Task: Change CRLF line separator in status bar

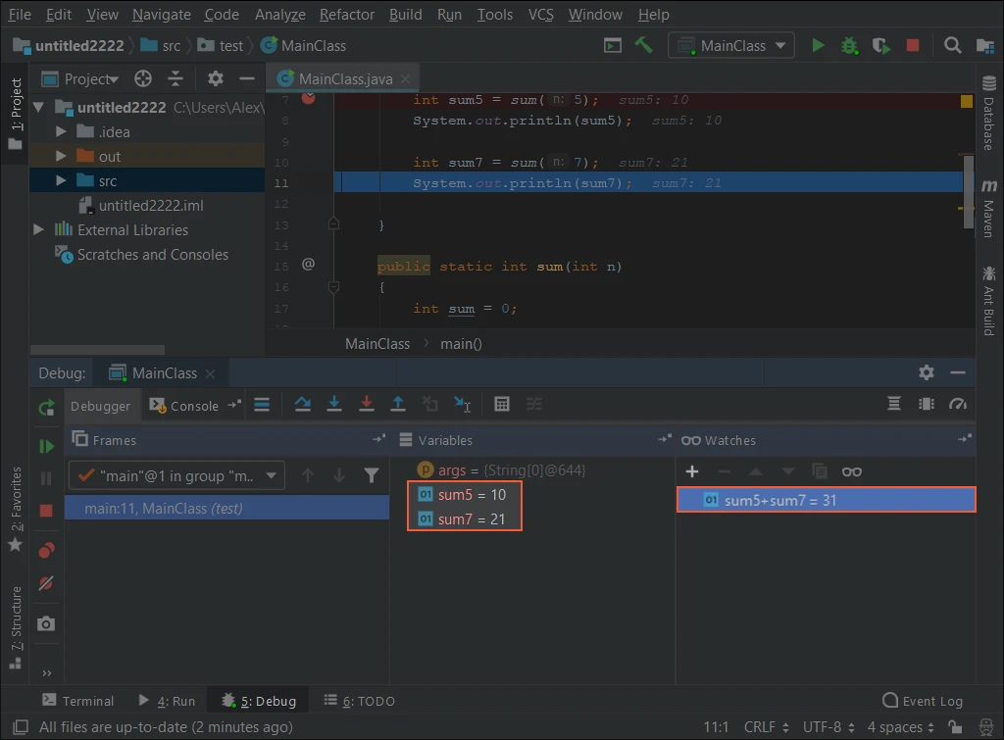Action: [766, 727]
